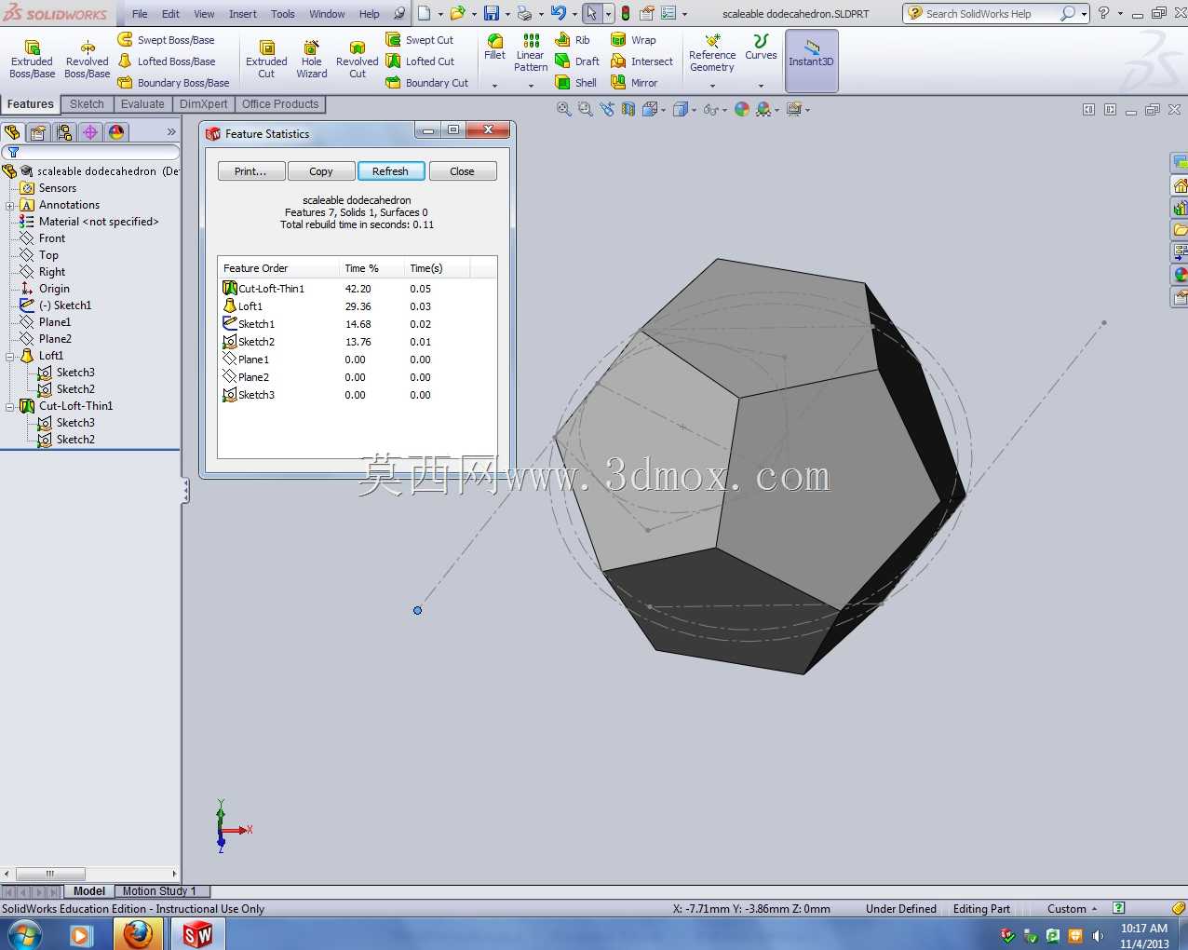Image resolution: width=1188 pixels, height=950 pixels.
Task: Collapse the Loft1 feature node
Action: coord(9,356)
